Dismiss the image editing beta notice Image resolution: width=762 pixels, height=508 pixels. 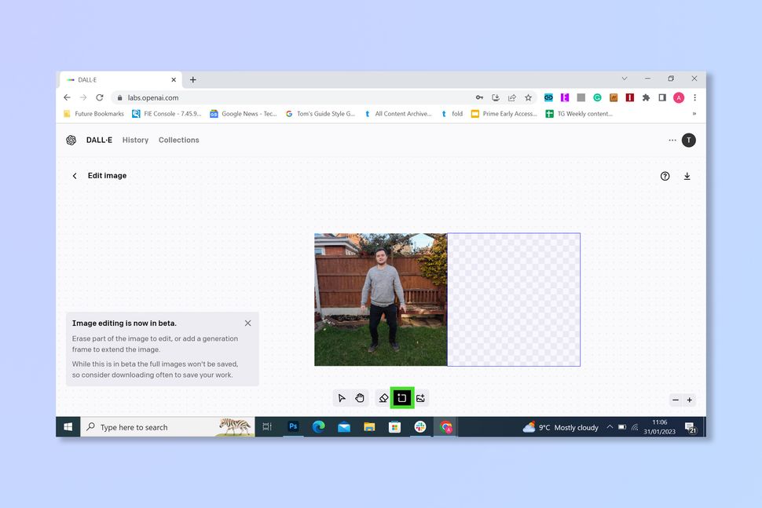(x=247, y=323)
